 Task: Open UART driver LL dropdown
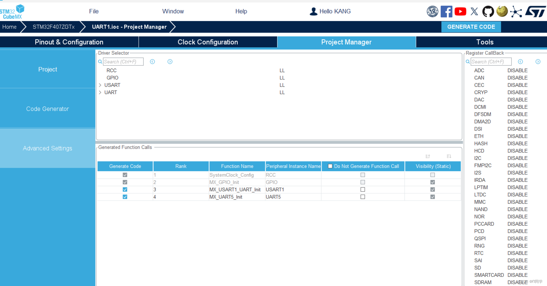tap(282, 92)
